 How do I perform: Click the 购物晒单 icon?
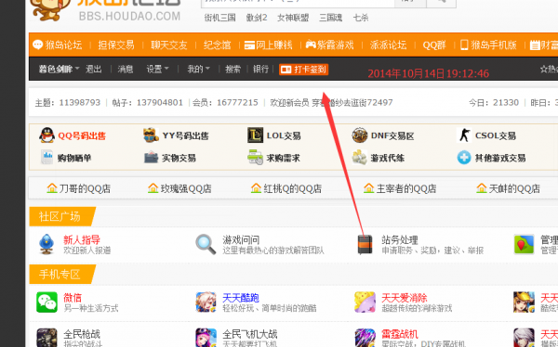(x=47, y=158)
